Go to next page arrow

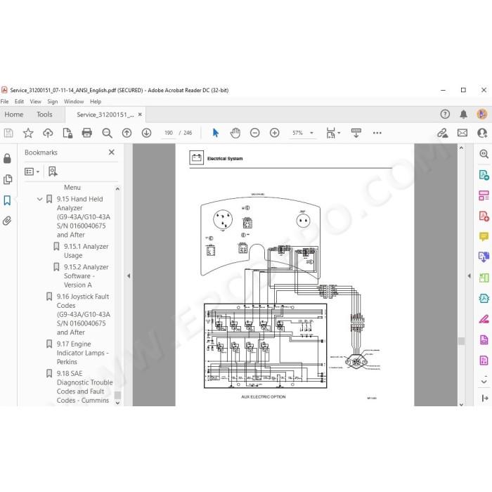pyautogui.click(x=146, y=133)
